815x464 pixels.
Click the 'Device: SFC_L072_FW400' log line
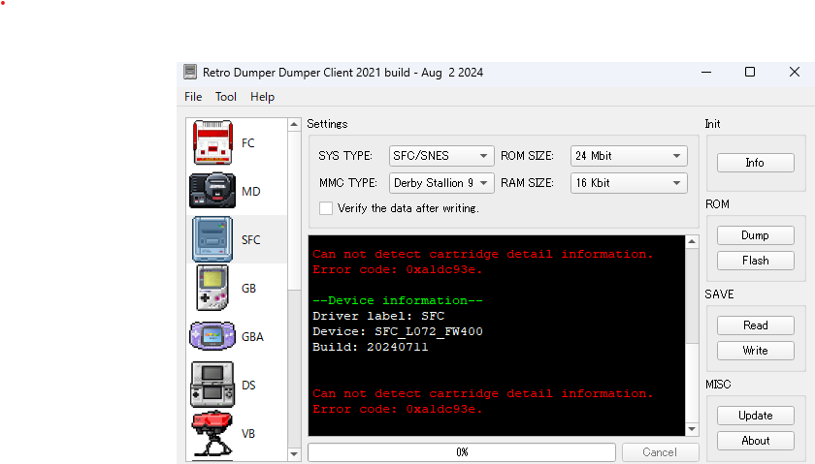point(398,331)
